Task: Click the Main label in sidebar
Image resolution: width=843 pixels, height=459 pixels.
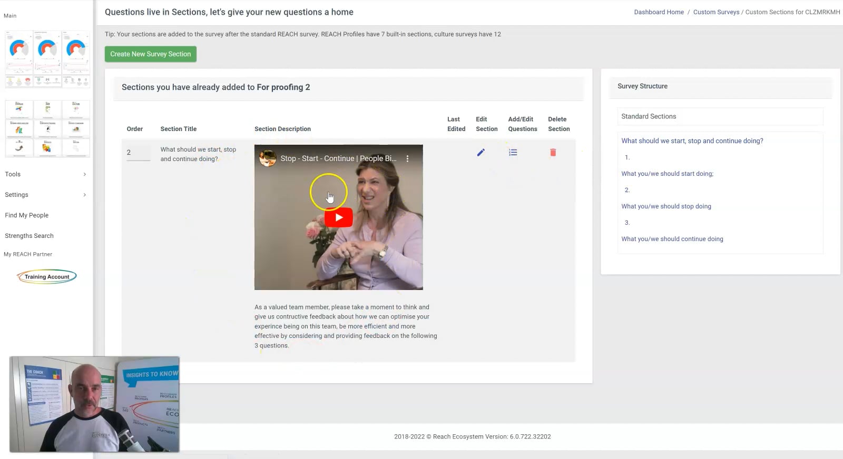Action: (10, 16)
